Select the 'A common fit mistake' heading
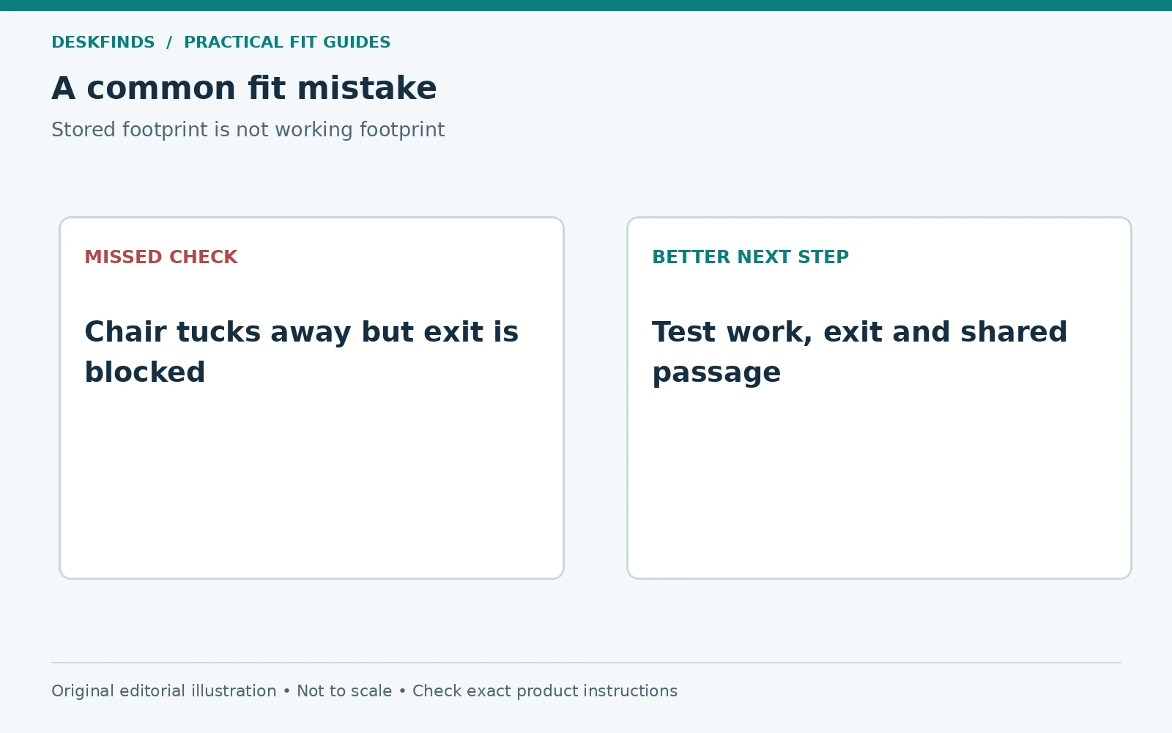This screenshot has width=1172, height=733. coord(244,89)
